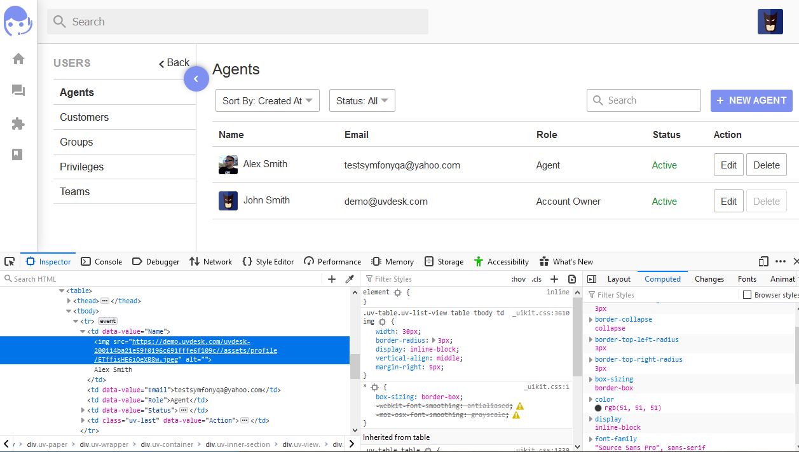This screenshot has width=799, height=452.
Task: Open the tickets chat icon in the sidebar
Action: [x=18, y=91]
